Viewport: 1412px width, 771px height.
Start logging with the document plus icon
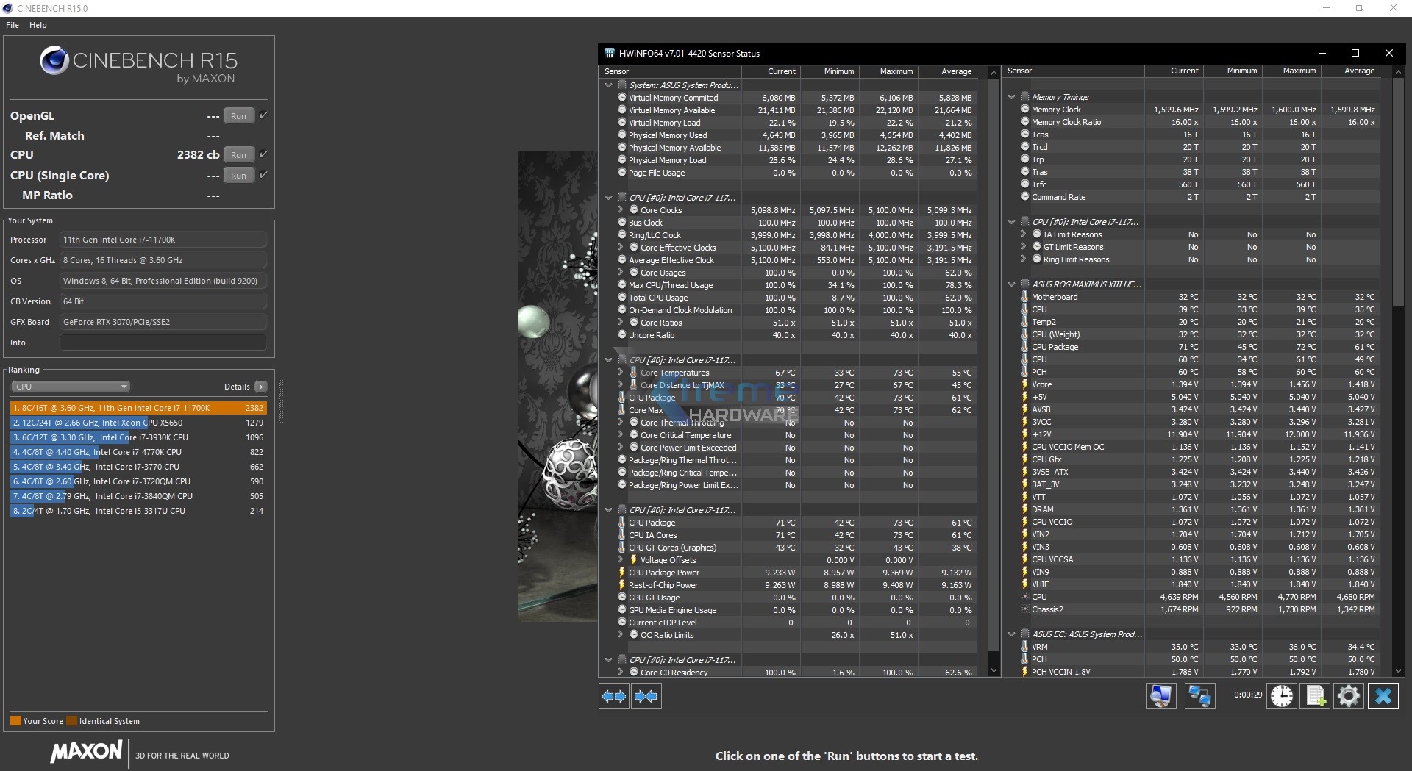click(x=1315, y=696)
